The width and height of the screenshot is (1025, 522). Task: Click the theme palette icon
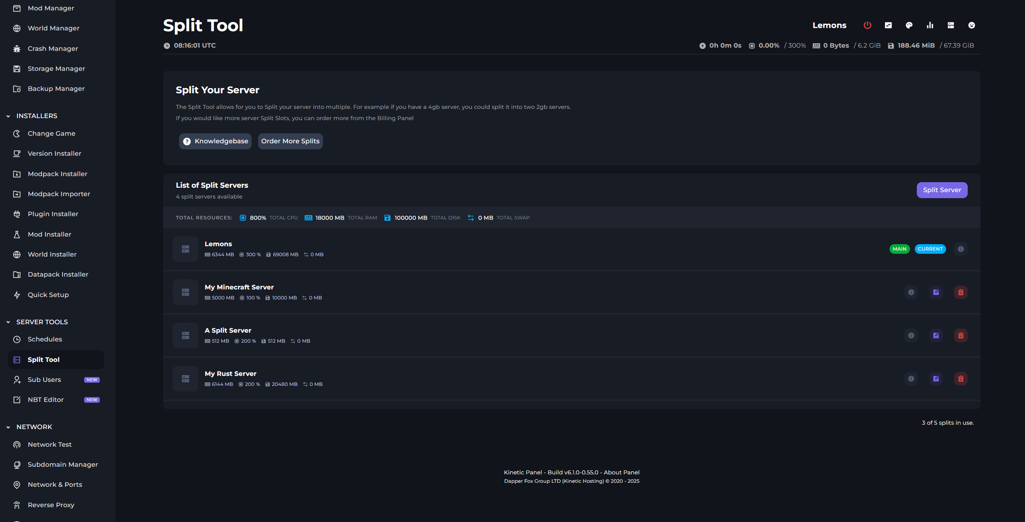point(909,25)
